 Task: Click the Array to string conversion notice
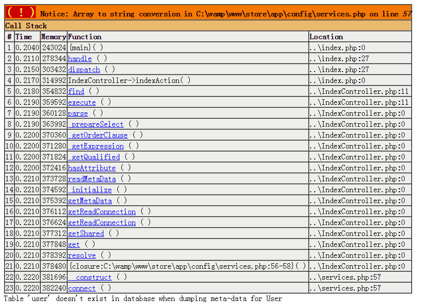coord(226,14)
